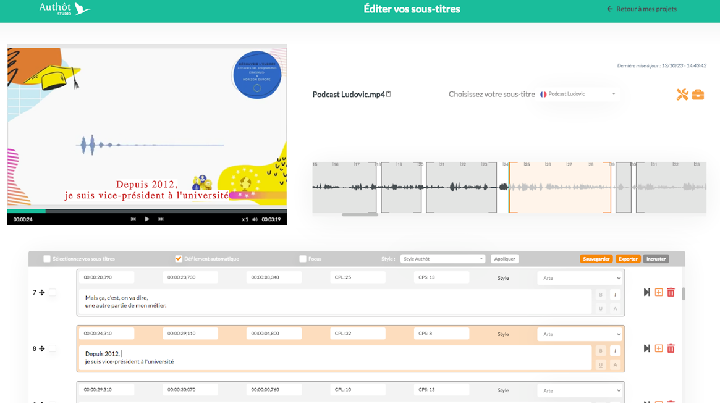Add subtitle after row 8 plus icon
The height and width of the screenshot is (404, 720).
pyautogui.click(x=658, y=348)
